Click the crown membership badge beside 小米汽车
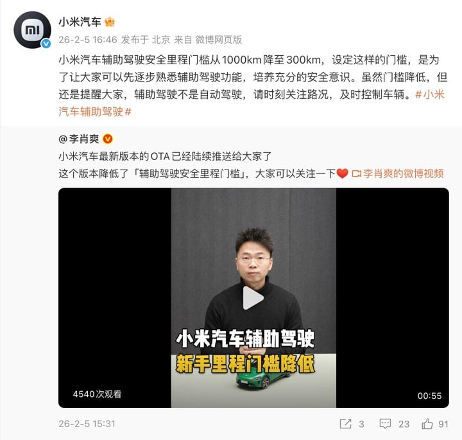Image resolution: width=462 pixels, height=440 pixels. [x=110, y=22]
